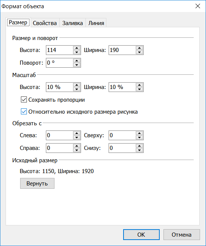Go to the Линия tab
This screenshot has height=246, width=206.
96,23
